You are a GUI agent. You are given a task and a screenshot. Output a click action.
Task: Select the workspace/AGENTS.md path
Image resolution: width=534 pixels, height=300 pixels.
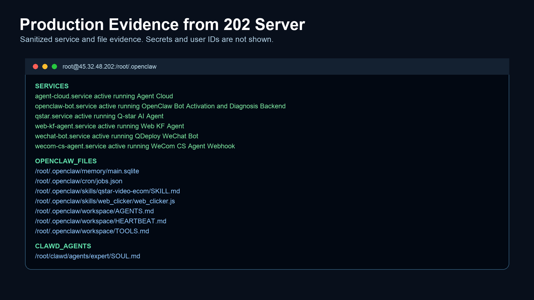94,211
